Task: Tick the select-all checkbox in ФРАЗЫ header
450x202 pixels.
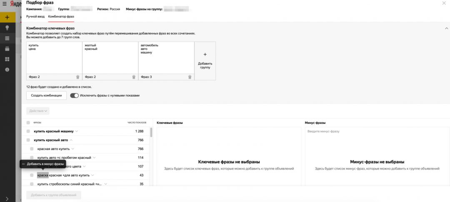Action: (x=28, y=123)
